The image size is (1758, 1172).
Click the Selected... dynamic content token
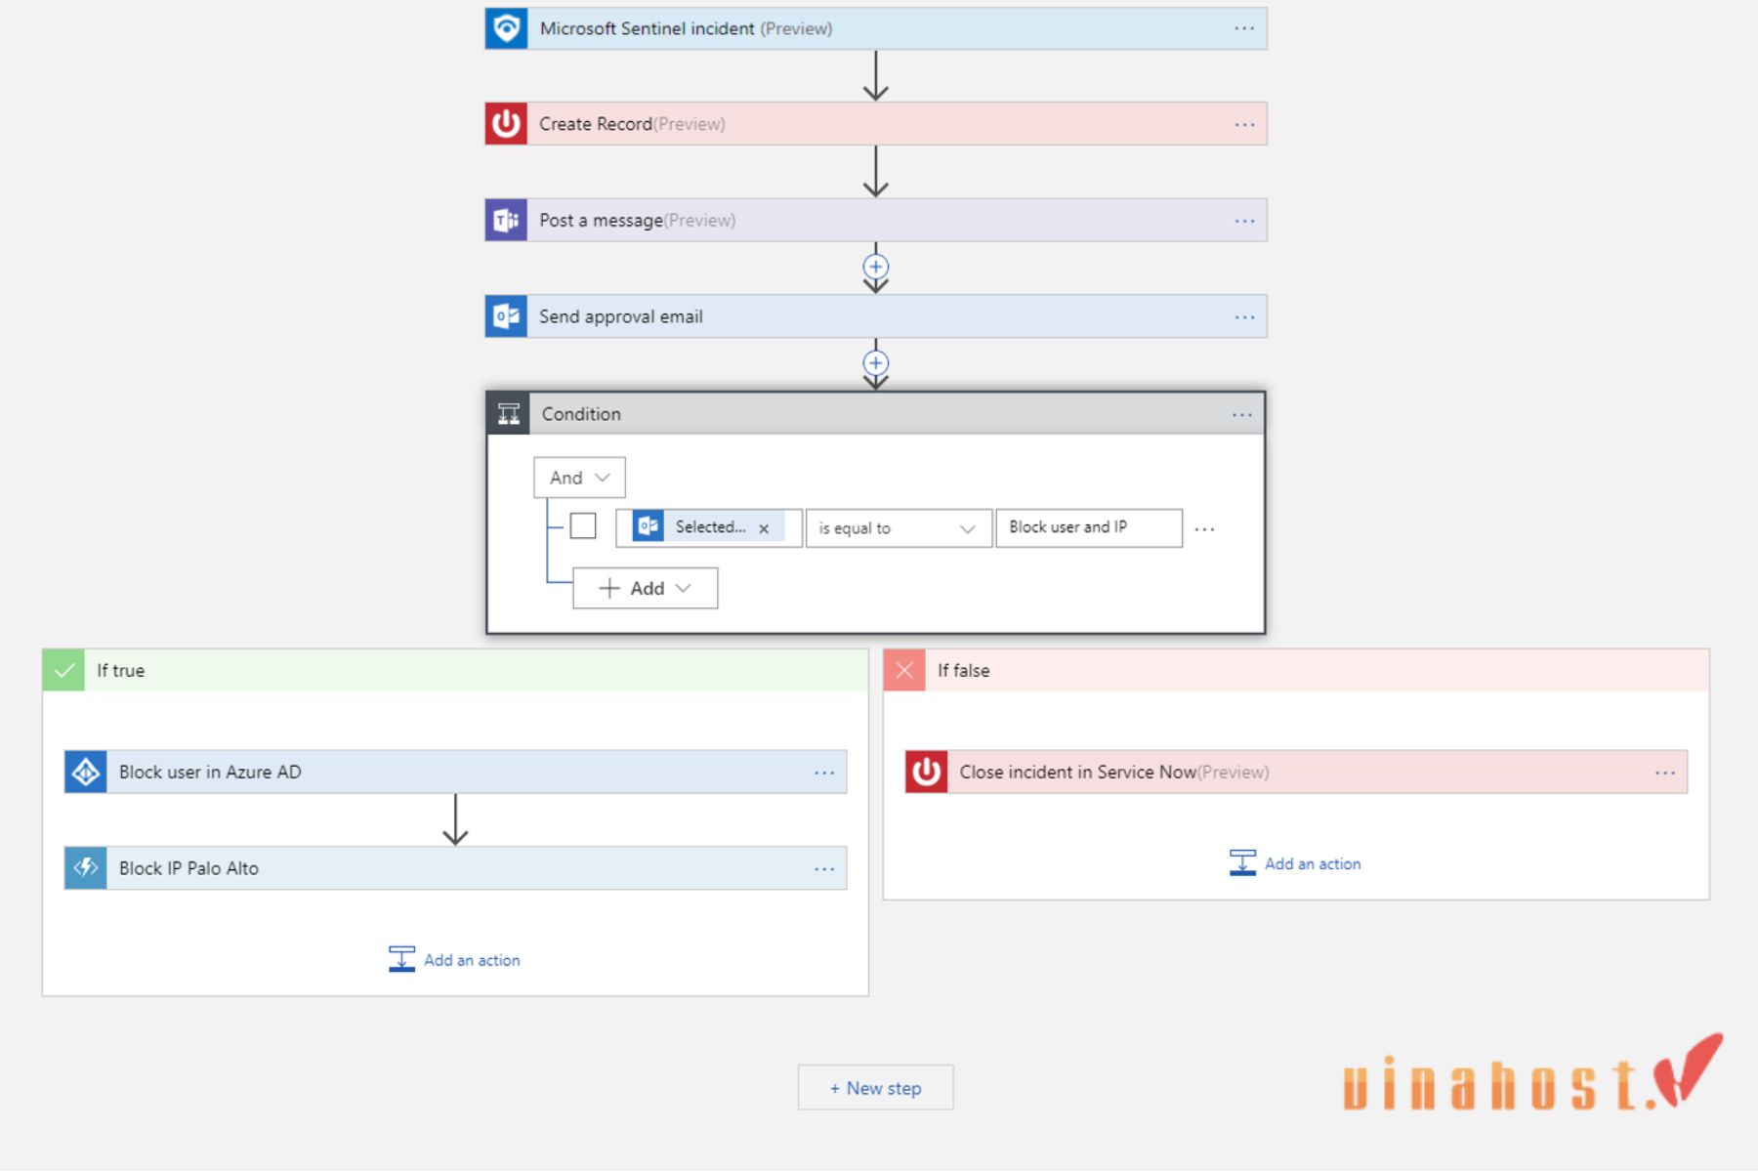[x=709, y=526]
